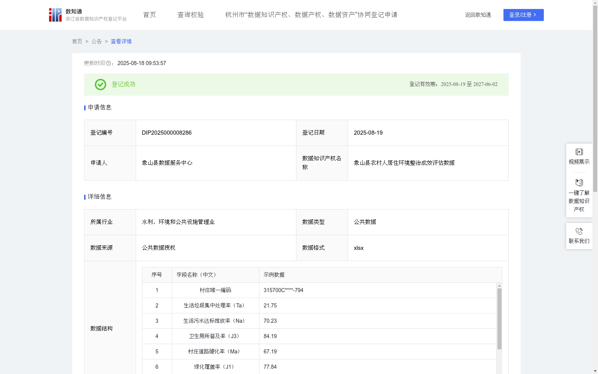
Task: Click sample value 70.23
Action: (x=270, y=321)
